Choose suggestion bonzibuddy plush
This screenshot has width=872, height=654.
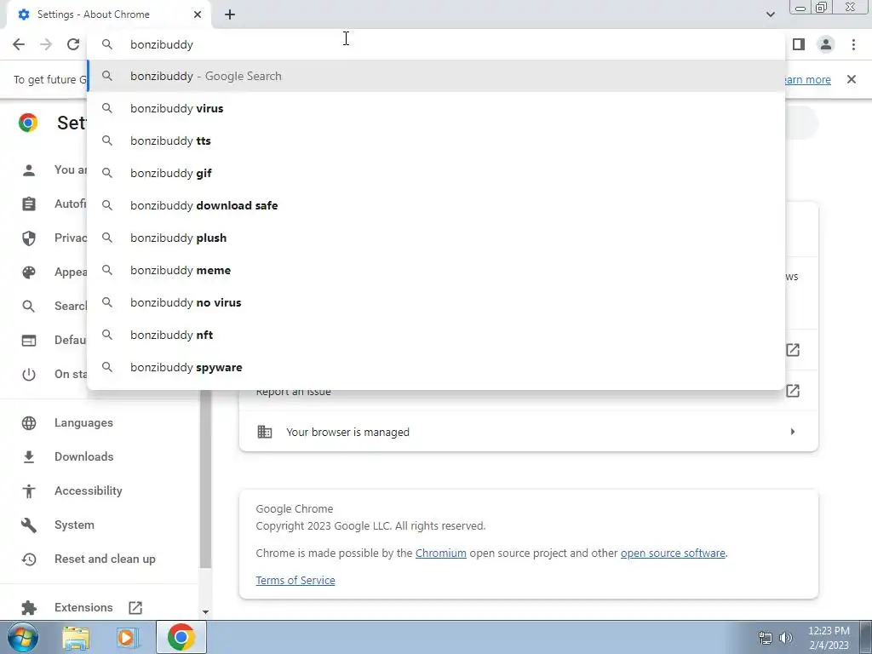tap(436, 238)
